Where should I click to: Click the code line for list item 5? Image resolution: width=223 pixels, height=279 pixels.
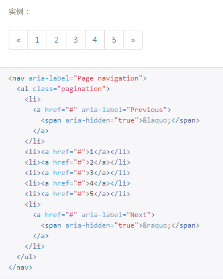tap(77, 194)
